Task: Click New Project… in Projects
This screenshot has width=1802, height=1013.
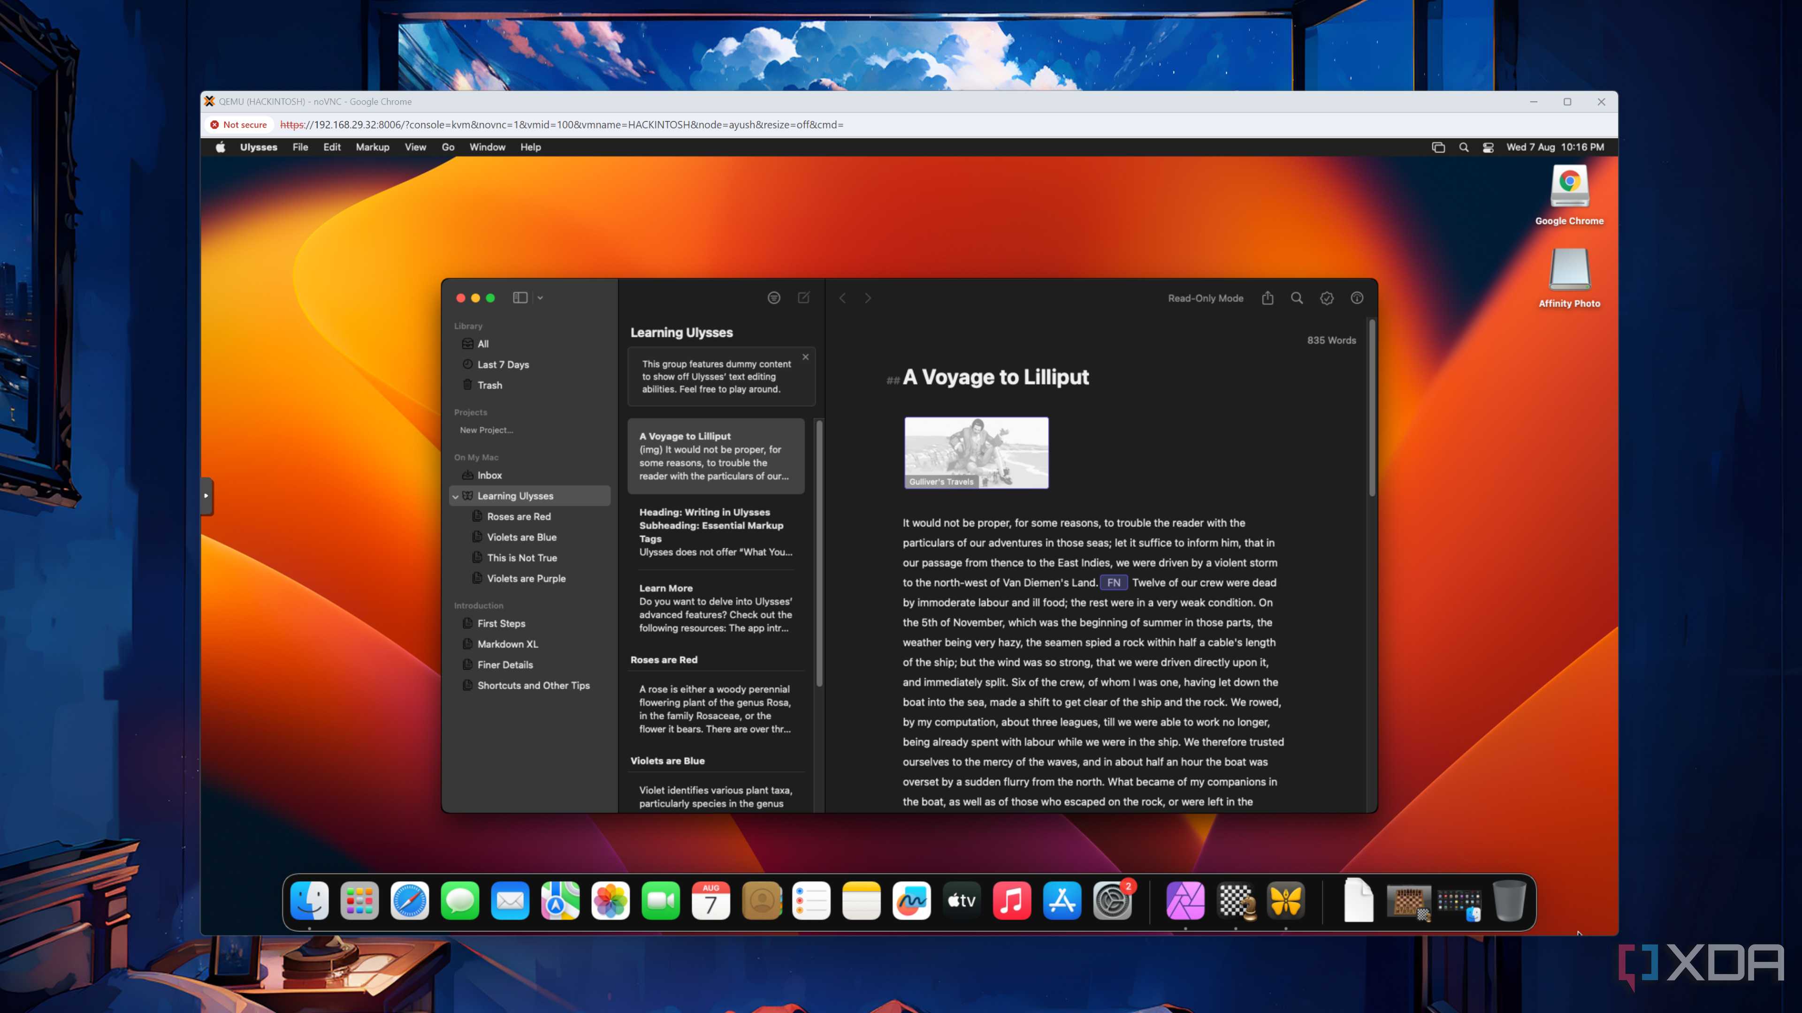Action: click(x=486, y=430)
